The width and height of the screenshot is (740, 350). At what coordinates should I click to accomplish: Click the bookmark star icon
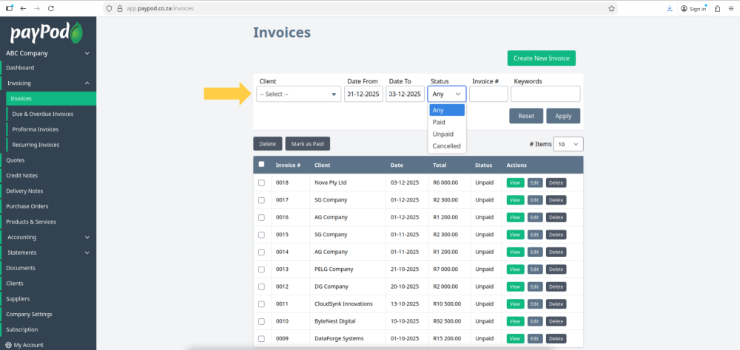(612, 8)
